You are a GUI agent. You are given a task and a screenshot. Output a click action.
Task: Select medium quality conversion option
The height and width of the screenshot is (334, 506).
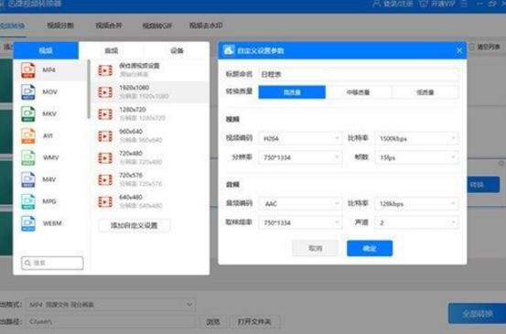pyautogui.click(x=359, y=92)
